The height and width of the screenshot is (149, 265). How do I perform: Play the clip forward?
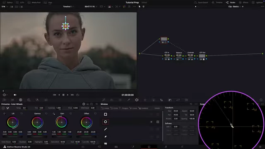[x=67, y=95]
